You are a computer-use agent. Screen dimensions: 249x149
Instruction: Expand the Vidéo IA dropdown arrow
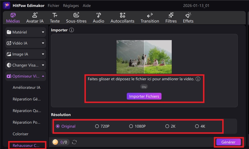coord(43,43)
